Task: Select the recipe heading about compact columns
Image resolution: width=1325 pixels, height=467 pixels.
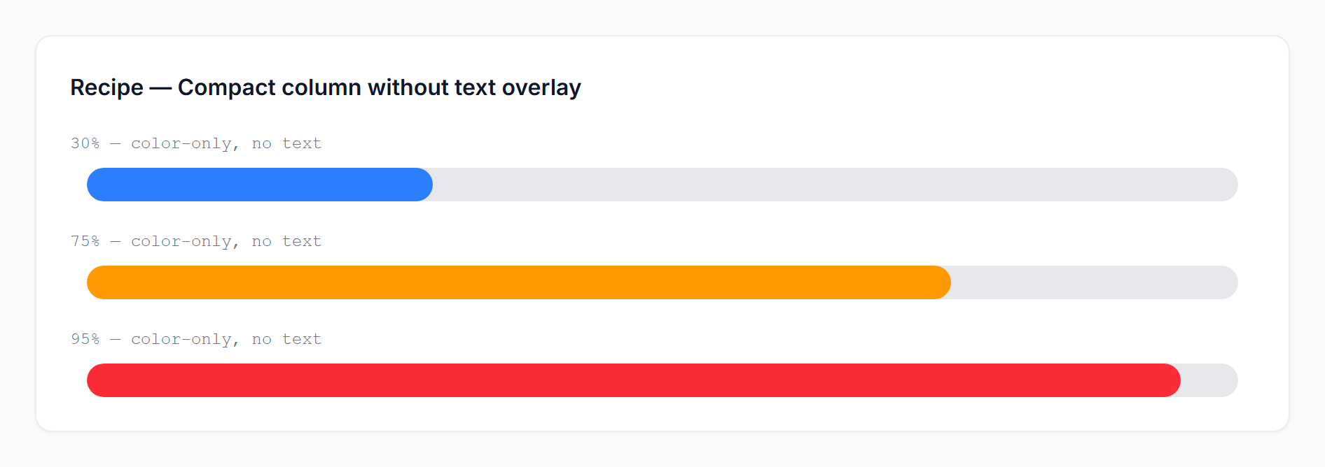Action: click(326, 87)
